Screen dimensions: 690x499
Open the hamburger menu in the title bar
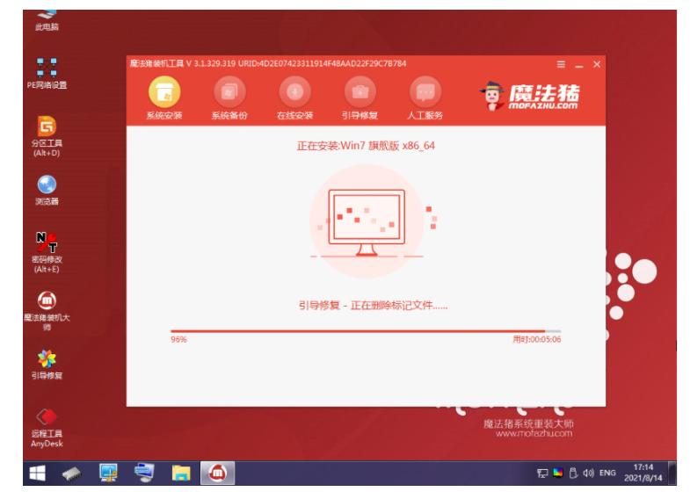pyautogui.click(x=561, y=65)
